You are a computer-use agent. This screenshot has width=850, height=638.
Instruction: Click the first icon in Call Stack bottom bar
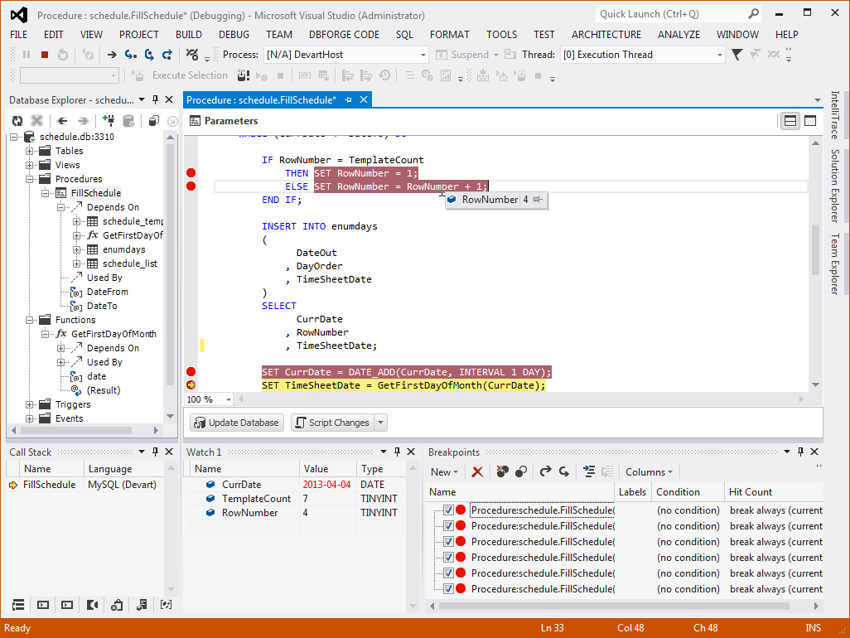click(18, 605)
